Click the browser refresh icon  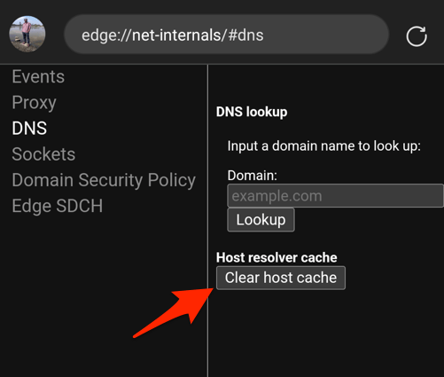[x=417, y=36]
